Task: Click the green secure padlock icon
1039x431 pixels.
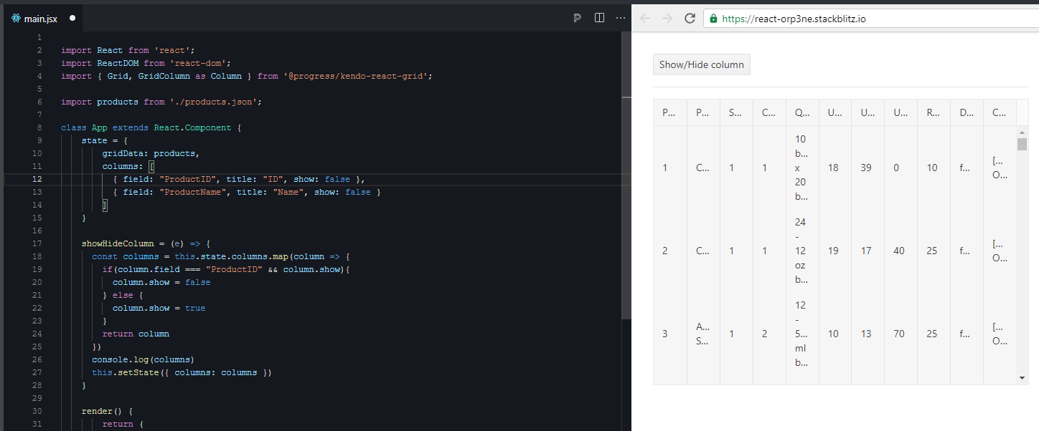Action: pyautogui.click(x=713, y=19)
